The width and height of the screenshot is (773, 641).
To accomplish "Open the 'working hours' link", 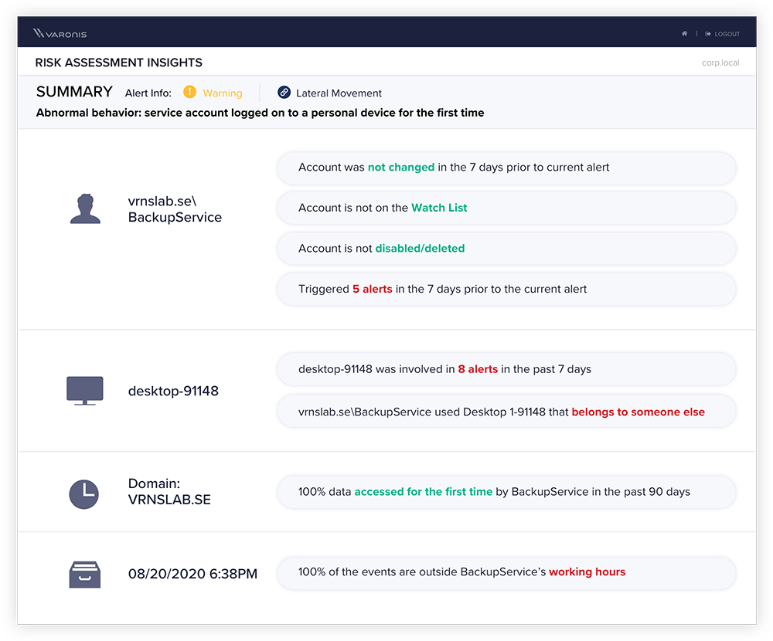I will point(587,572).
